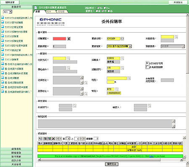This screenshot has width=189, height=167.
Task: Select test mode Yes radio button
Action: (105, 8)
